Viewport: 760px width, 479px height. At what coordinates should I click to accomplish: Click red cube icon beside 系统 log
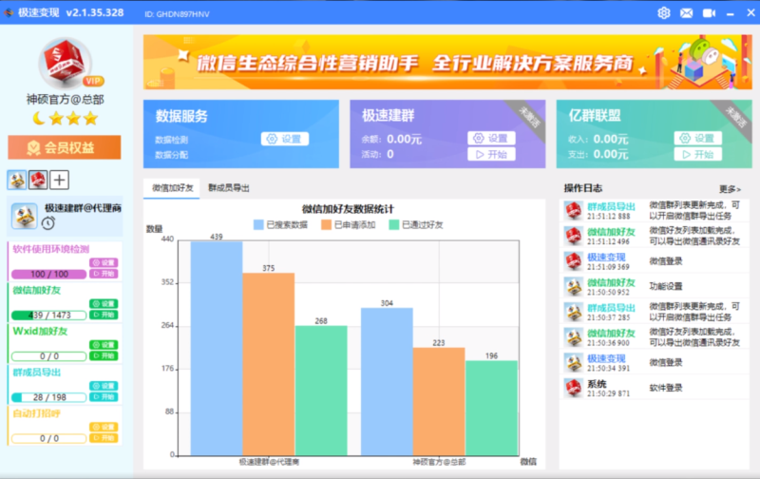[574, 388]
